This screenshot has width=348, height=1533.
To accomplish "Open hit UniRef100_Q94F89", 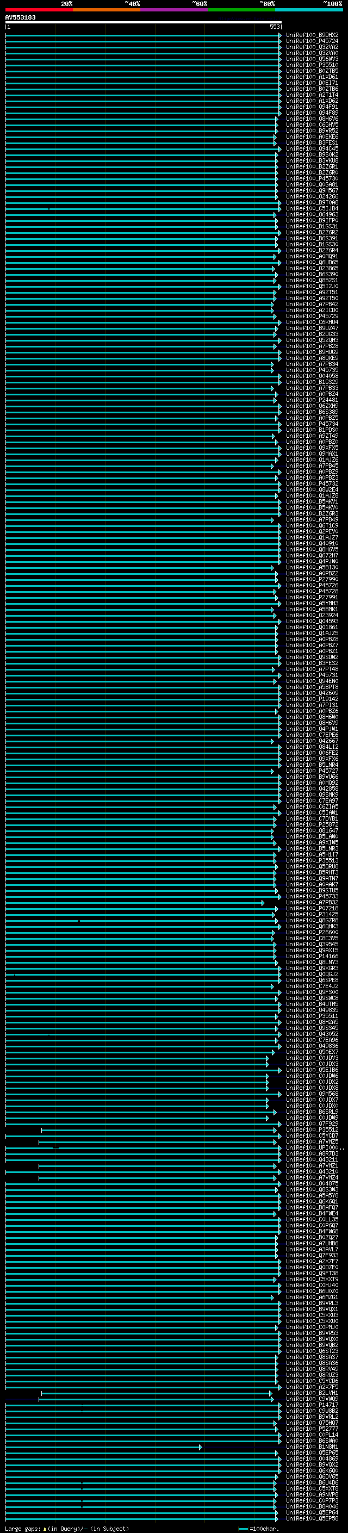I will [312, 113].
